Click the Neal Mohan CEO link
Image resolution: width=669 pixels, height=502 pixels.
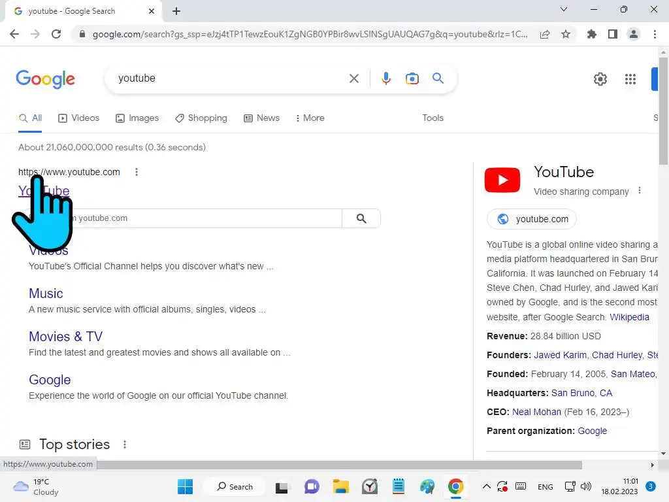pyautogui.click(x=536, y=412)
